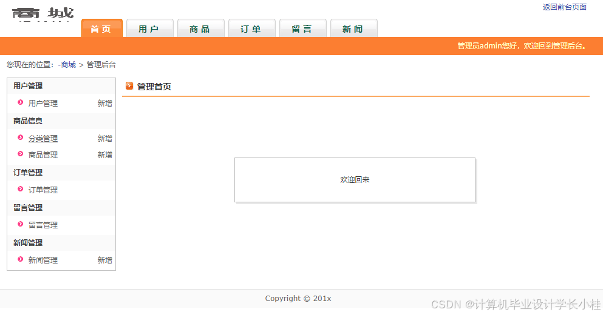The image size is (603, 315).
Task: Click the pink bullet icon beside 新闻管理
Action: point(21,259)
